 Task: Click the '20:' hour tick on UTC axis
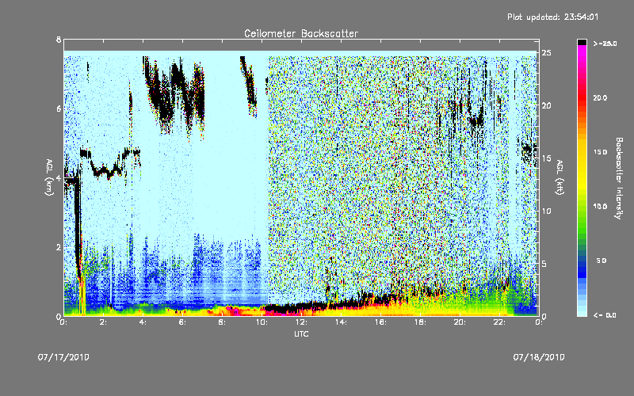[x=460, y=322]
